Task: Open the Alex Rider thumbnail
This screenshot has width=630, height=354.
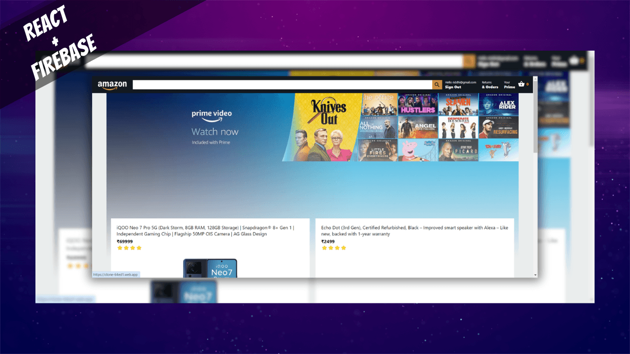Action: 499,104
